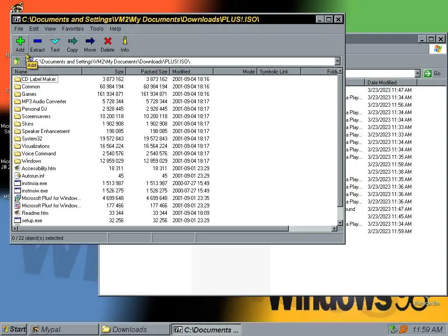Open the Recycle Bin on desktop

(x=427, y=303)
